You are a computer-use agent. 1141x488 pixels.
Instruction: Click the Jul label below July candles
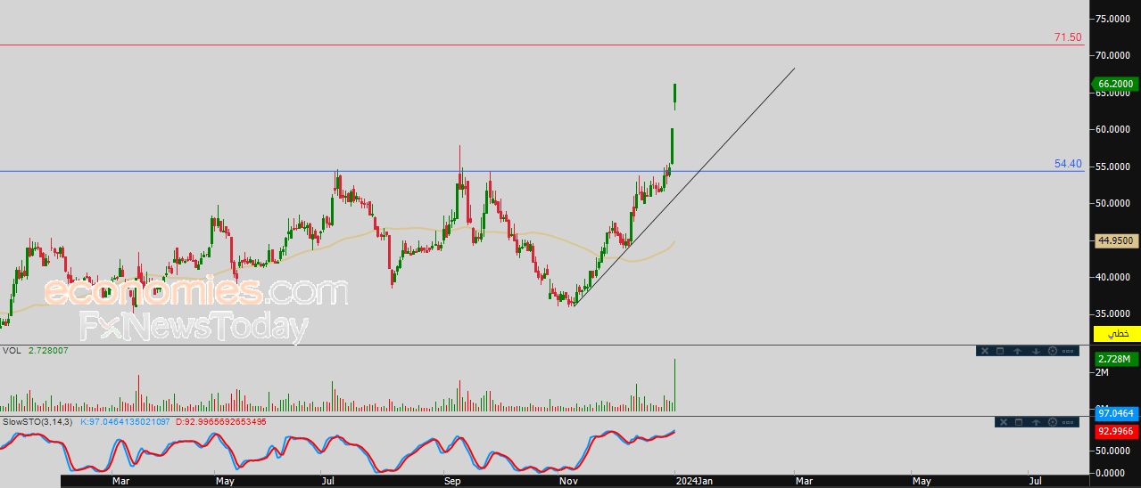pyautogui.click(x=328, y=481)
